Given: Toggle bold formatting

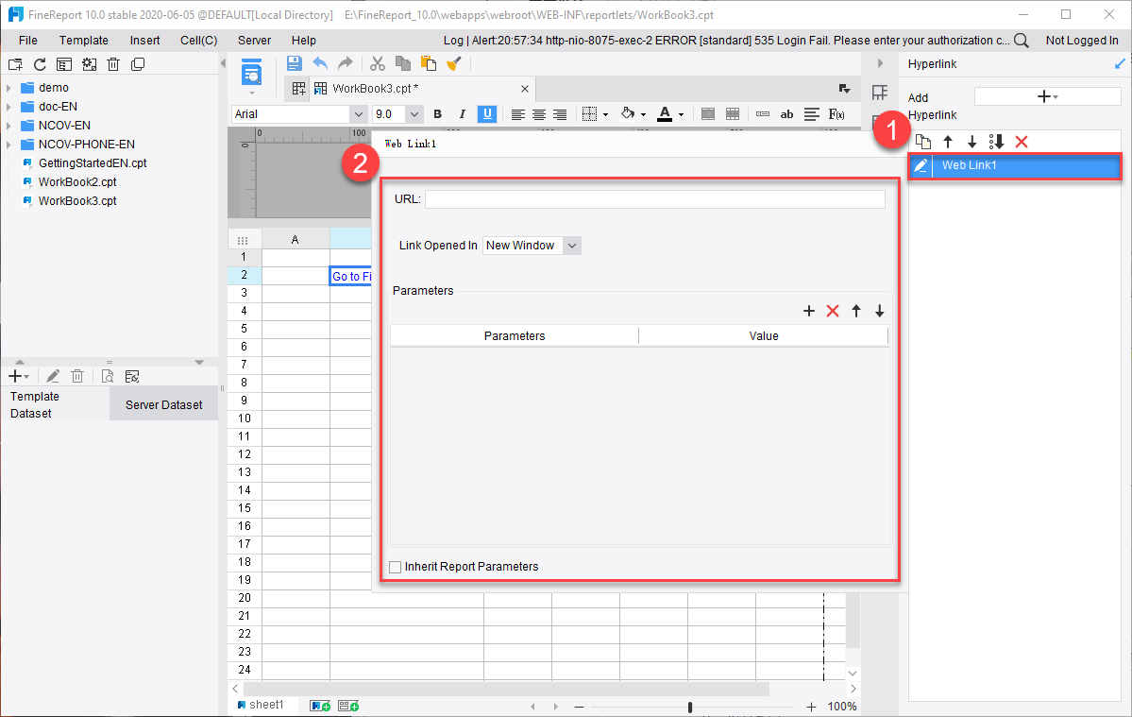Looking at the screenshot, I should (437, 113).
